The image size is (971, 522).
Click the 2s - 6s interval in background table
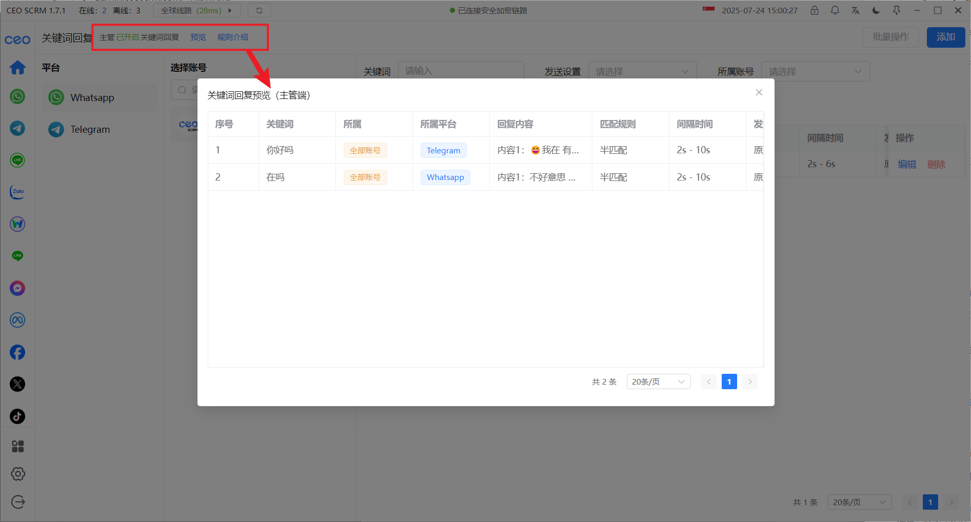(x=821, y=164)
